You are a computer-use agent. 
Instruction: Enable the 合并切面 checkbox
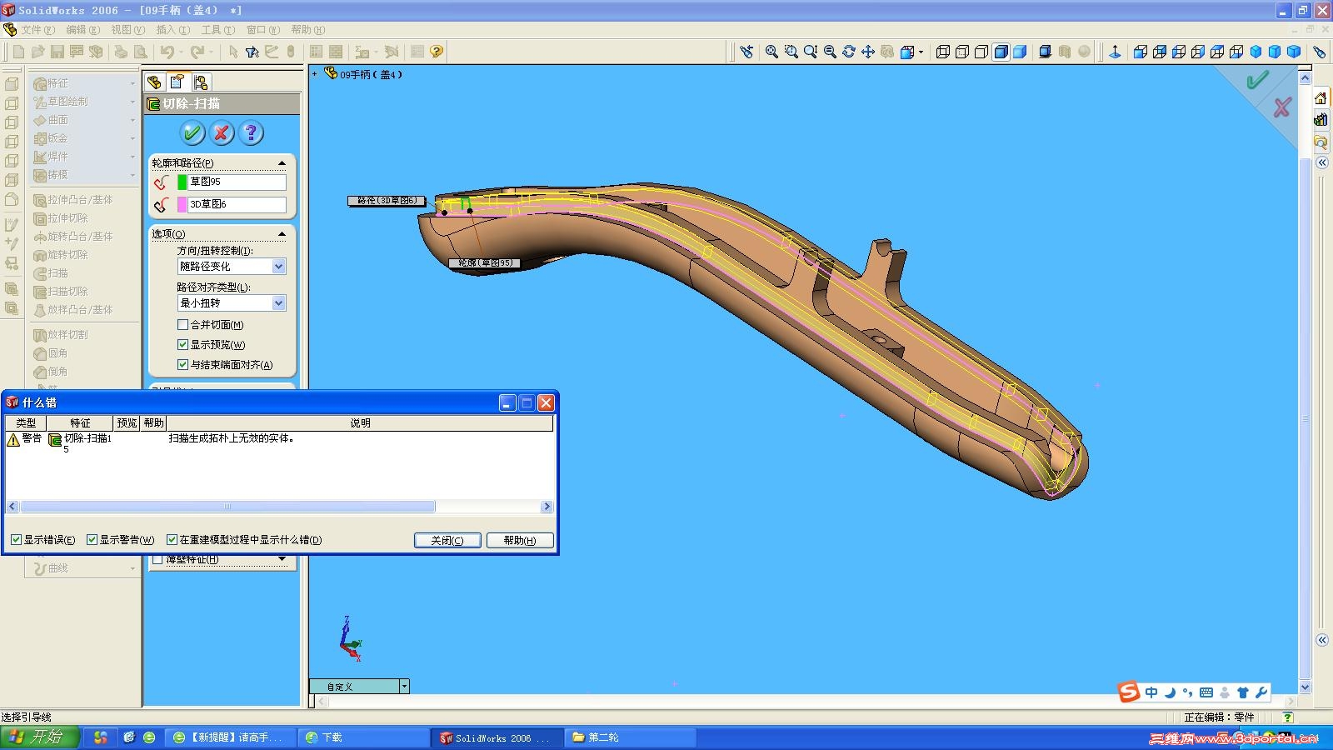coord(182,325)
